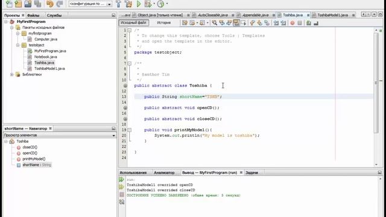
Task: Click the Comment lines icon
Action: pos(309,23)
